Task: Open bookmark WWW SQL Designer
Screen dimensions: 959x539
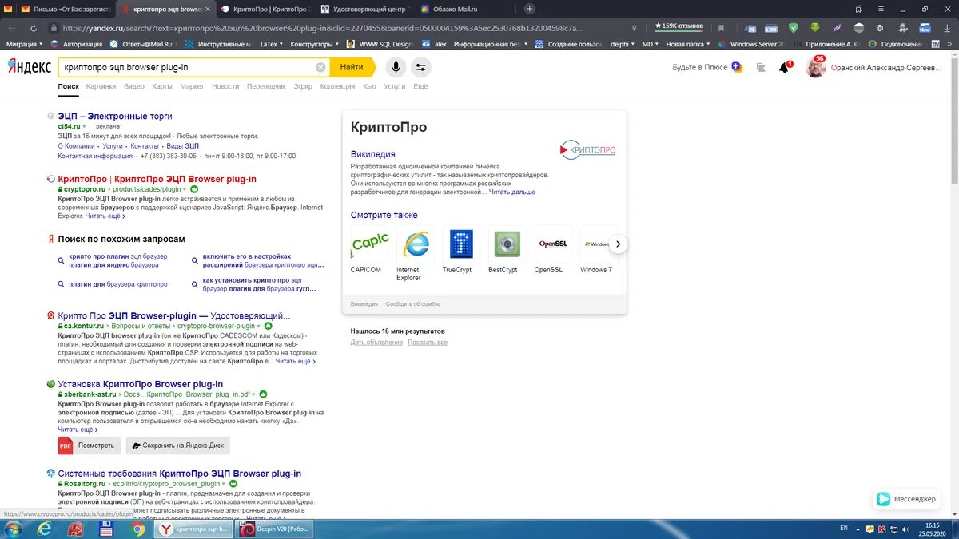Action: [x=380, y=44]
